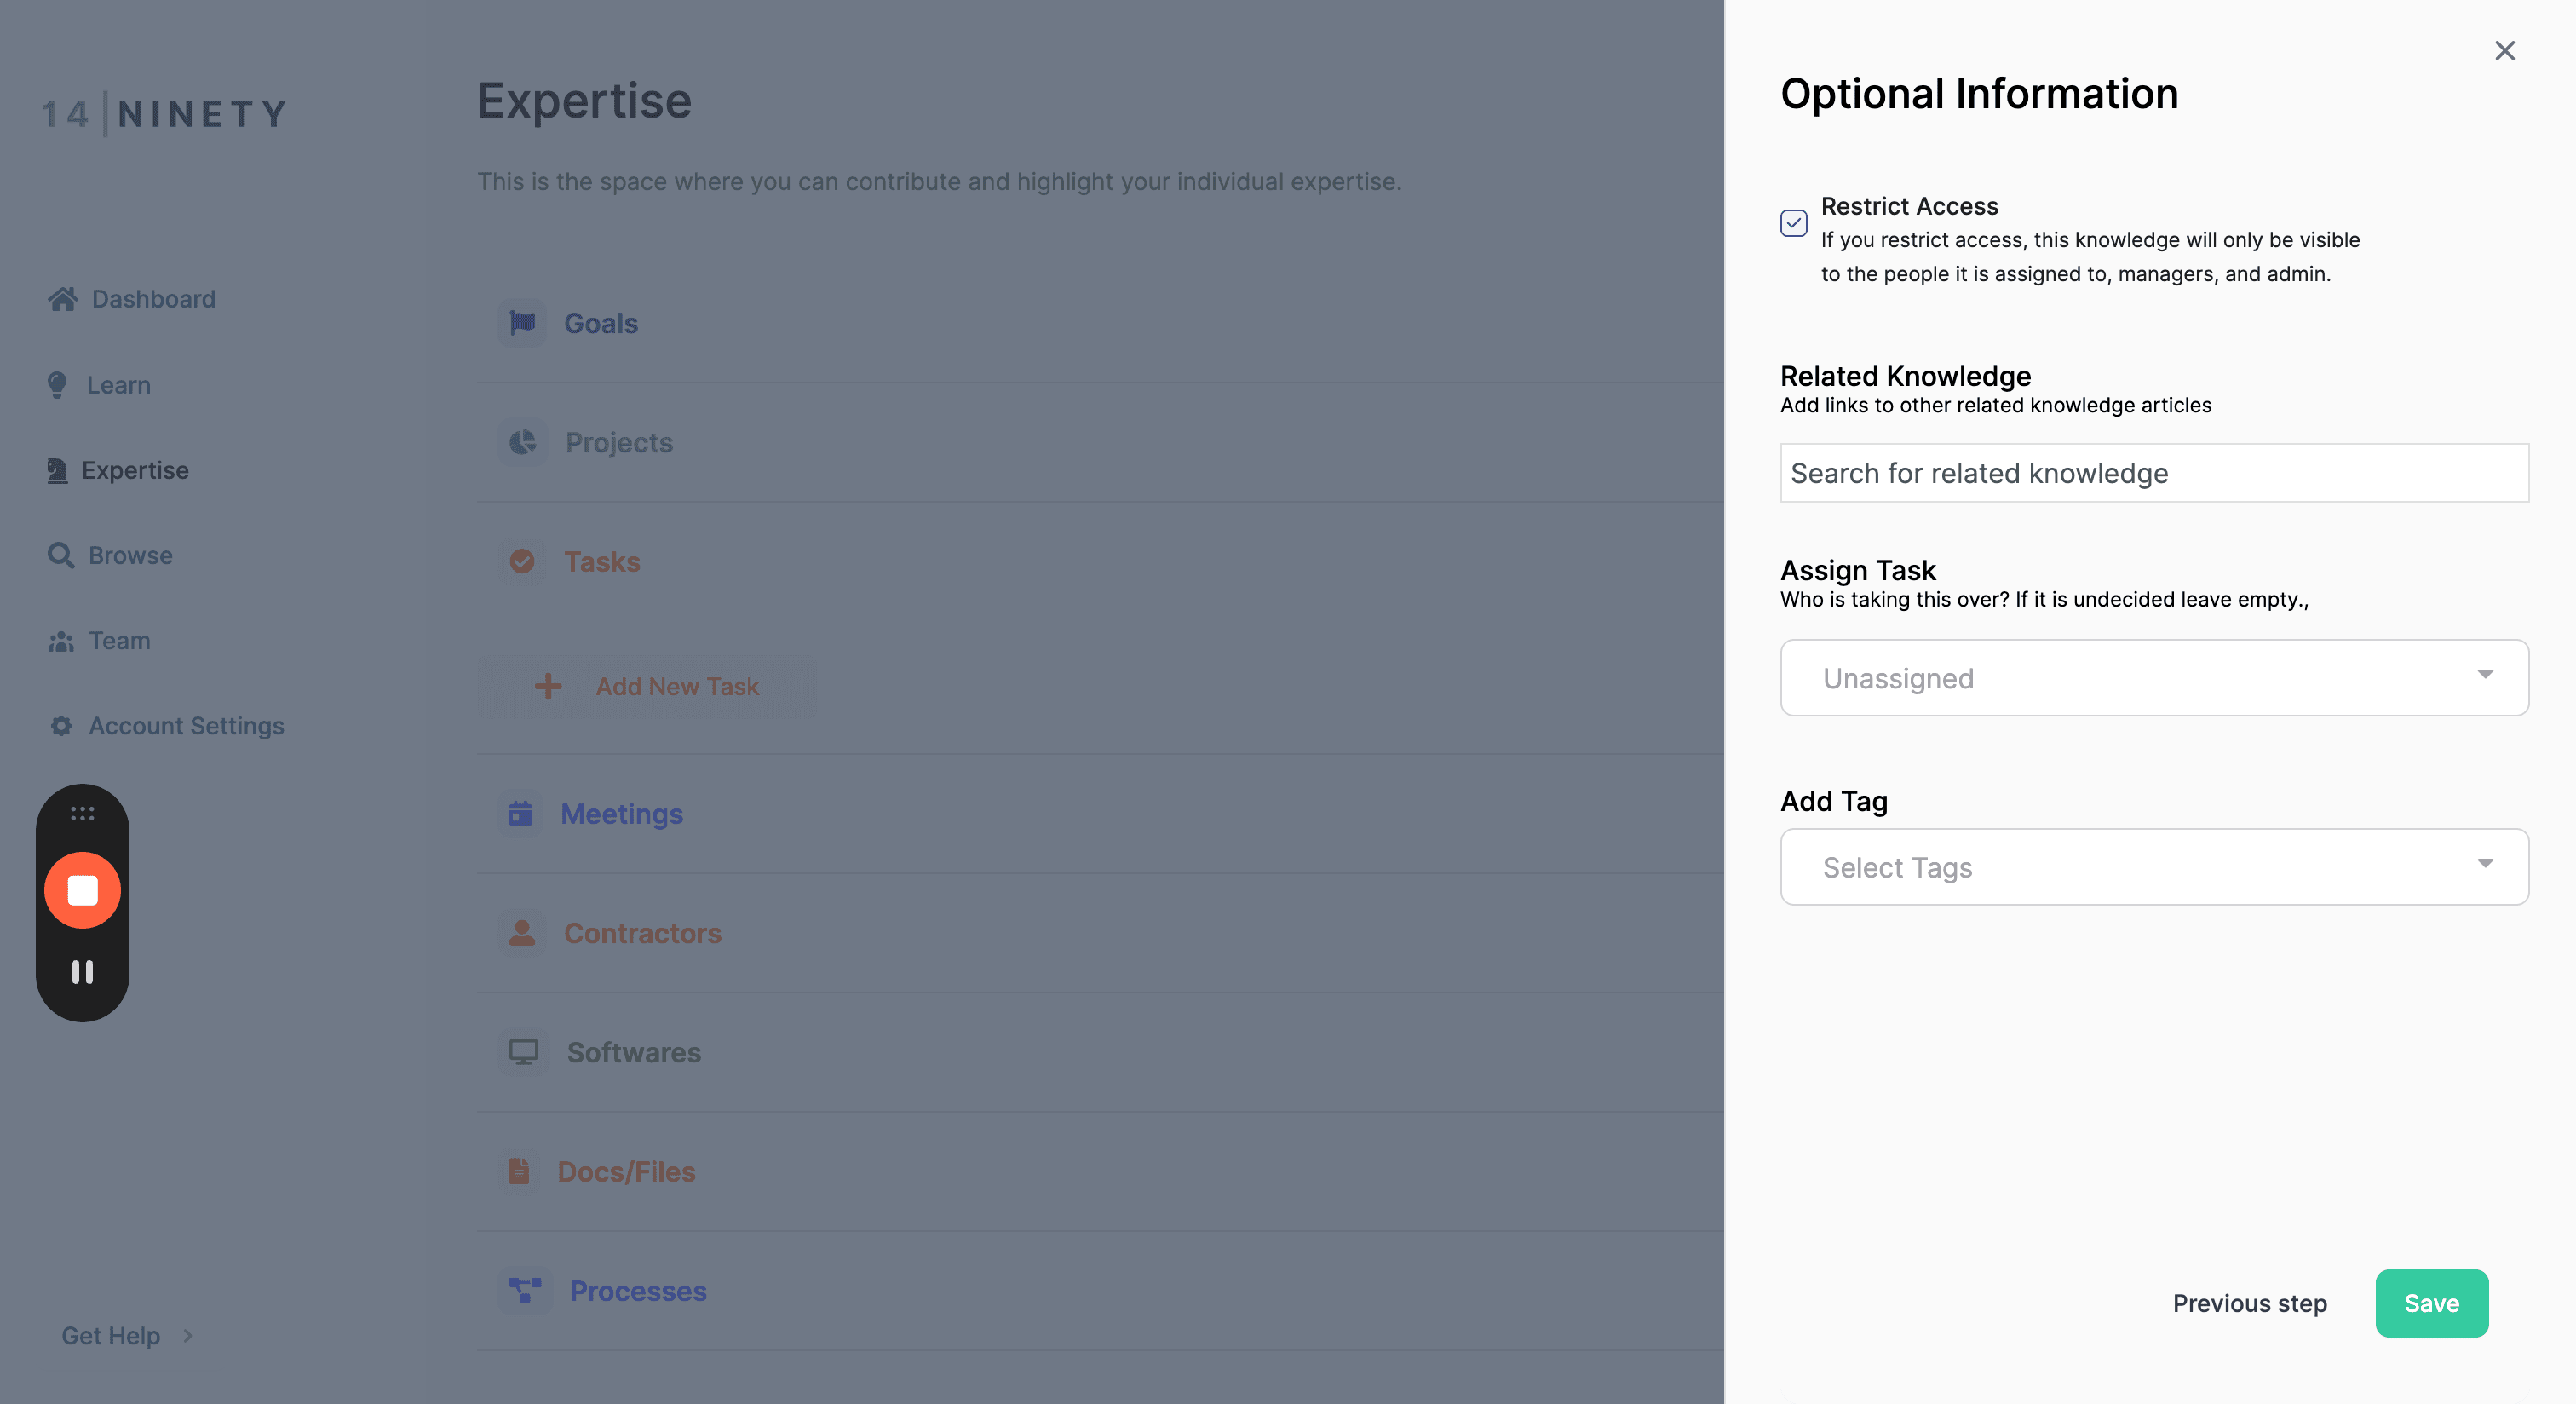Screen dimensions: 2576x1404
Task: Open the Unassigned assignee dropdown
Action: pyautogui.click(x=2154, y=677)
